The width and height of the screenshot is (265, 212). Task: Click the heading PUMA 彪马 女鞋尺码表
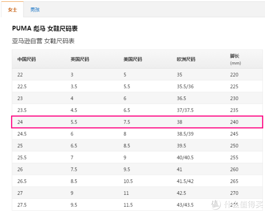tap(45, 28)
